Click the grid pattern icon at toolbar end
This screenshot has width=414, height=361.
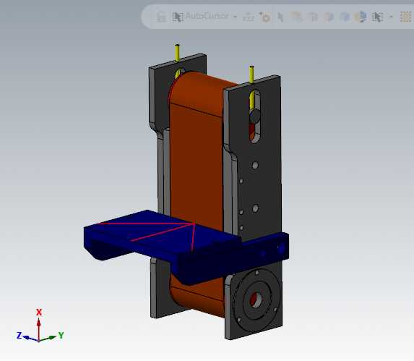pos(406,17)
